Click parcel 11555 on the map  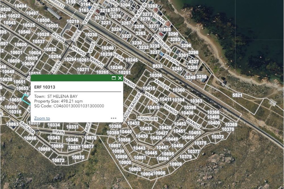tap(165, 29)
